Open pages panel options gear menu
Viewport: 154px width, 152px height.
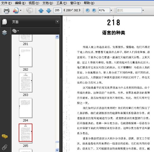(15, 31)
